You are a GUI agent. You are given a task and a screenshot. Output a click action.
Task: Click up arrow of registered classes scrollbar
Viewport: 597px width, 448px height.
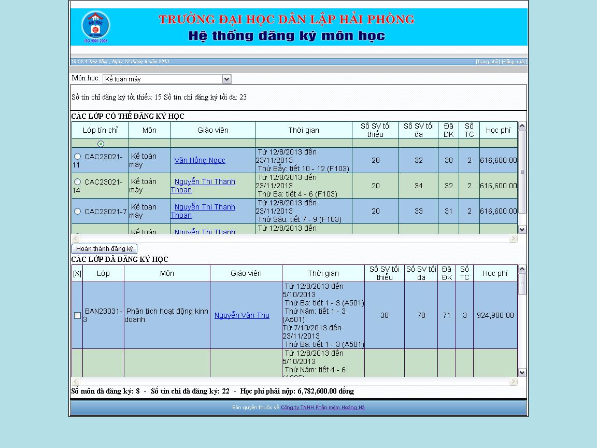click(x=522, y=269)
